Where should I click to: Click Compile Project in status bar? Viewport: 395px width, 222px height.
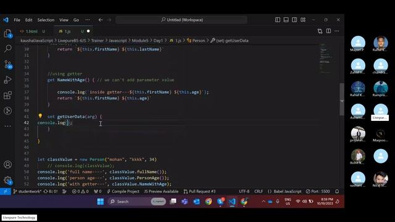click(123, 191)
